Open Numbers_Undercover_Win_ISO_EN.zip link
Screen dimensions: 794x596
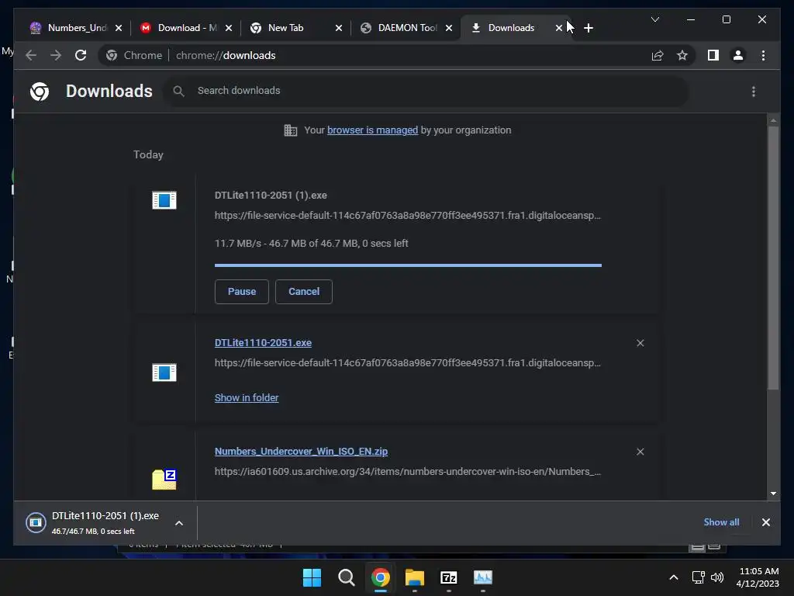click(301, 451)
